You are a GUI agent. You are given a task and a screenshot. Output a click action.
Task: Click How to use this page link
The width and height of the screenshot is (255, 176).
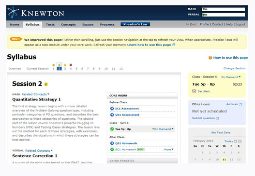[230, 58]
